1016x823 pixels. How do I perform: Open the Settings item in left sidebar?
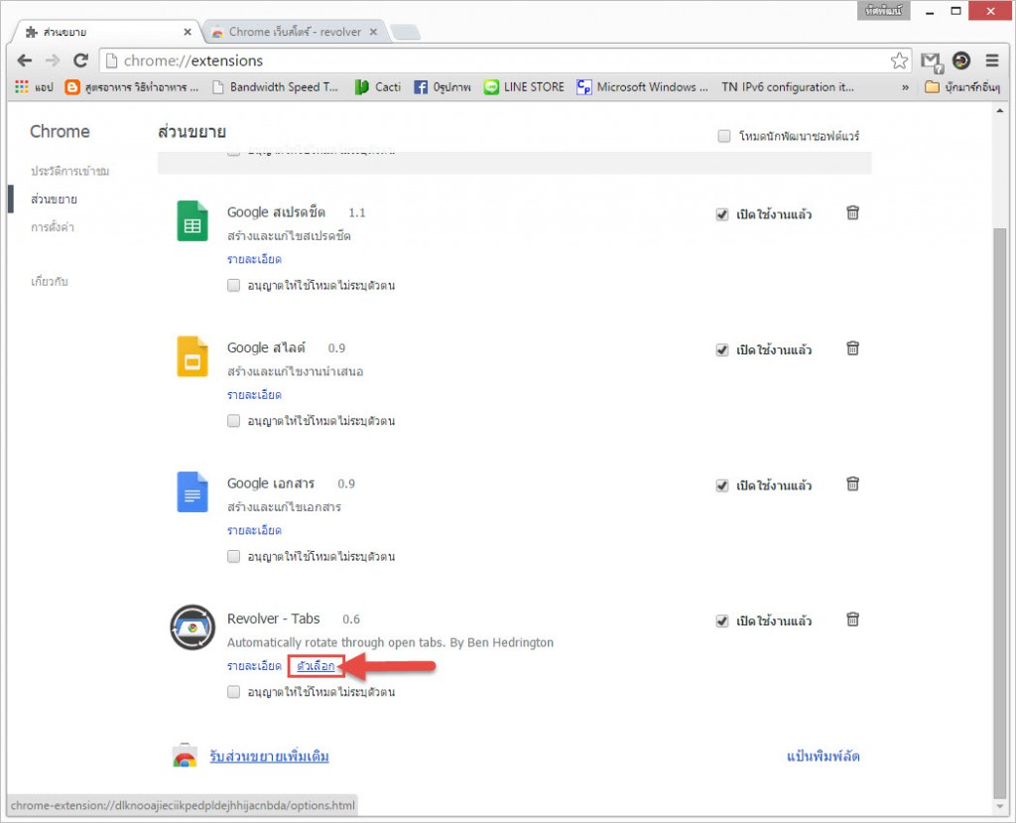[54, 227]
